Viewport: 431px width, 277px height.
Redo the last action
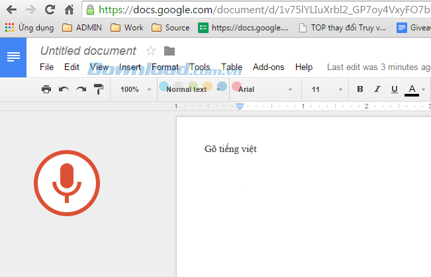click(81, 89)
